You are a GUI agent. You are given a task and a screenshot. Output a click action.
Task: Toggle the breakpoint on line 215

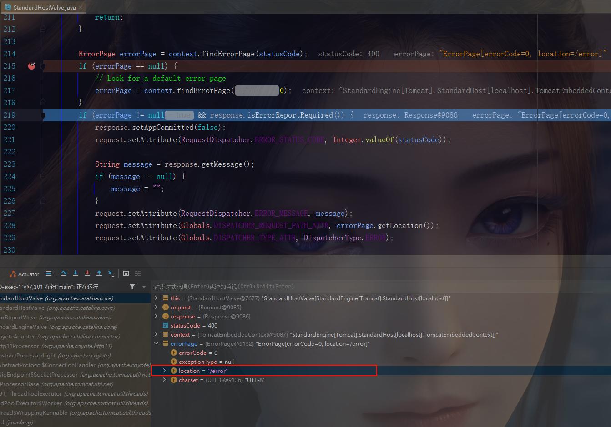31,66
